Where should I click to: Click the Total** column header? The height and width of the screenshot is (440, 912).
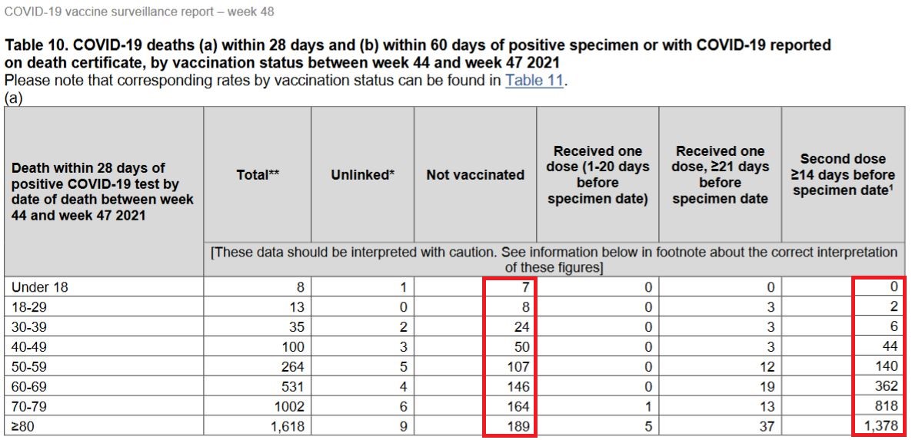pos(258,175)
